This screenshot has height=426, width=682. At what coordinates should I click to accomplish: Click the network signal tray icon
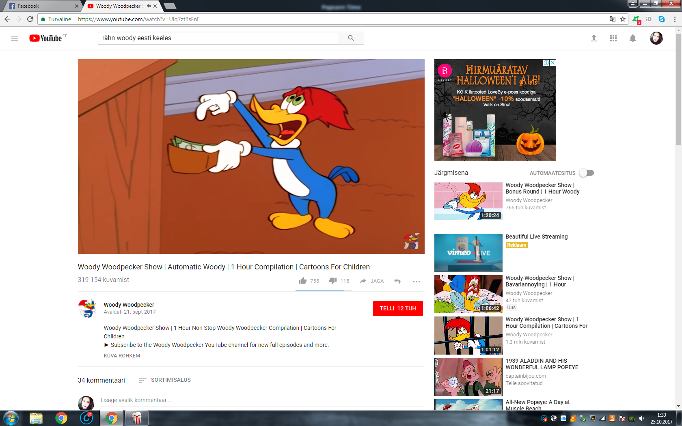[x=602, y=418]
